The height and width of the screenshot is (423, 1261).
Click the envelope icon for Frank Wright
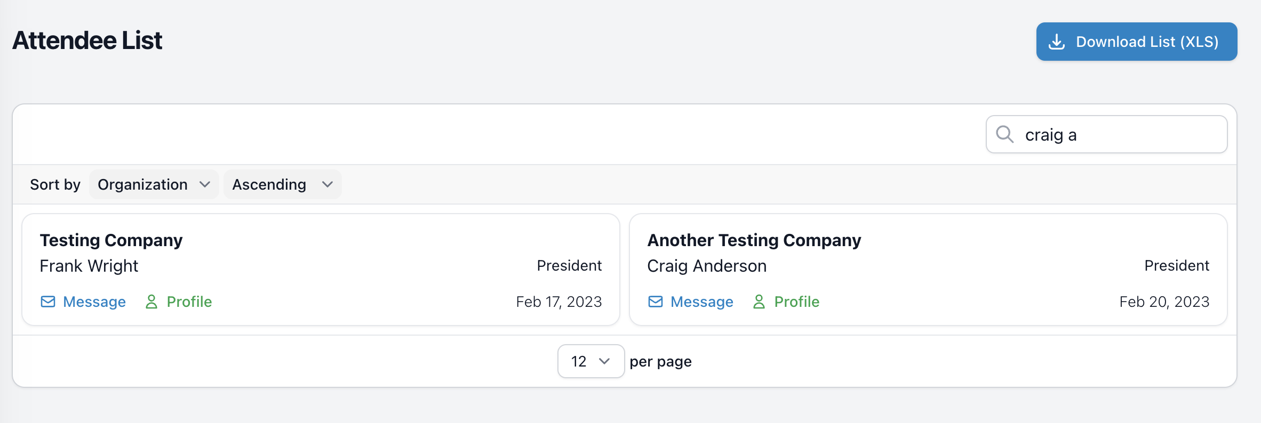tap(48, 302)
